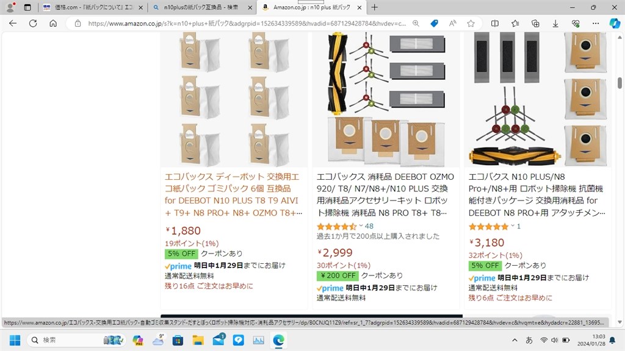This screenshot has height=351, width=625.
Task: Open the 48 reviews count link
Action: 369,226
